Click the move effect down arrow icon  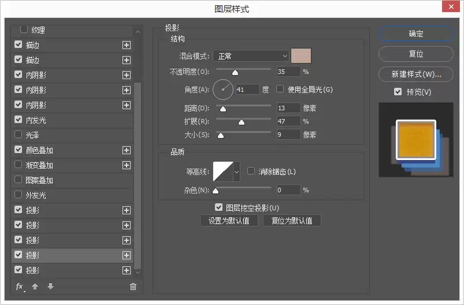51,286
